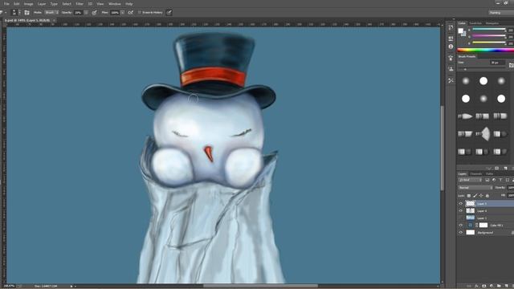Switch to the Layers tab
514x289 pixels.
click(x=463, y=174)
